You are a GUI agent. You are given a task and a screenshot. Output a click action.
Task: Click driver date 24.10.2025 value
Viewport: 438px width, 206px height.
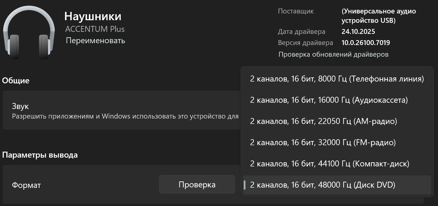pyautogui.click(x=358, y=32)
